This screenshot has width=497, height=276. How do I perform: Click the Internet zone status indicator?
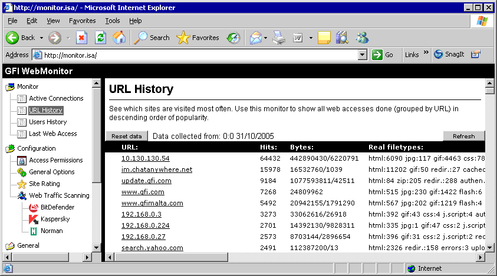424,269
